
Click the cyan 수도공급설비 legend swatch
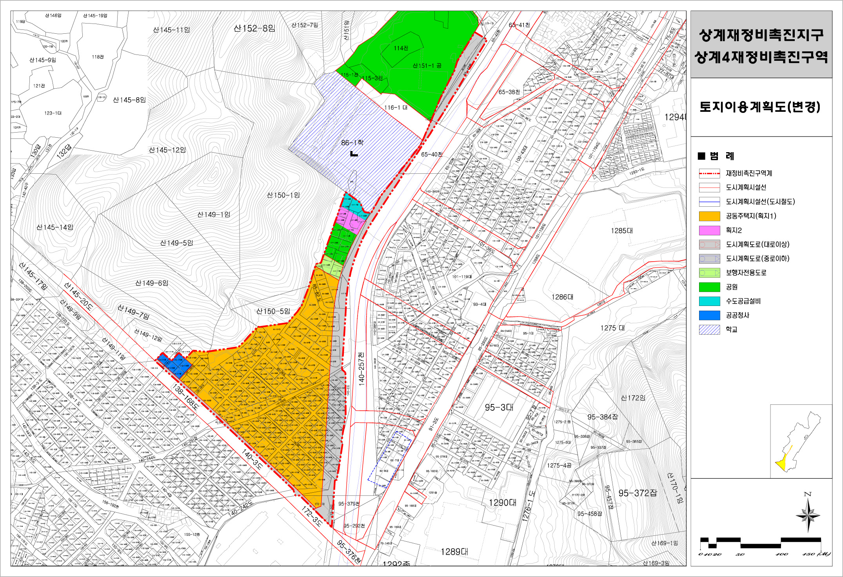click(x=709, y=301)
